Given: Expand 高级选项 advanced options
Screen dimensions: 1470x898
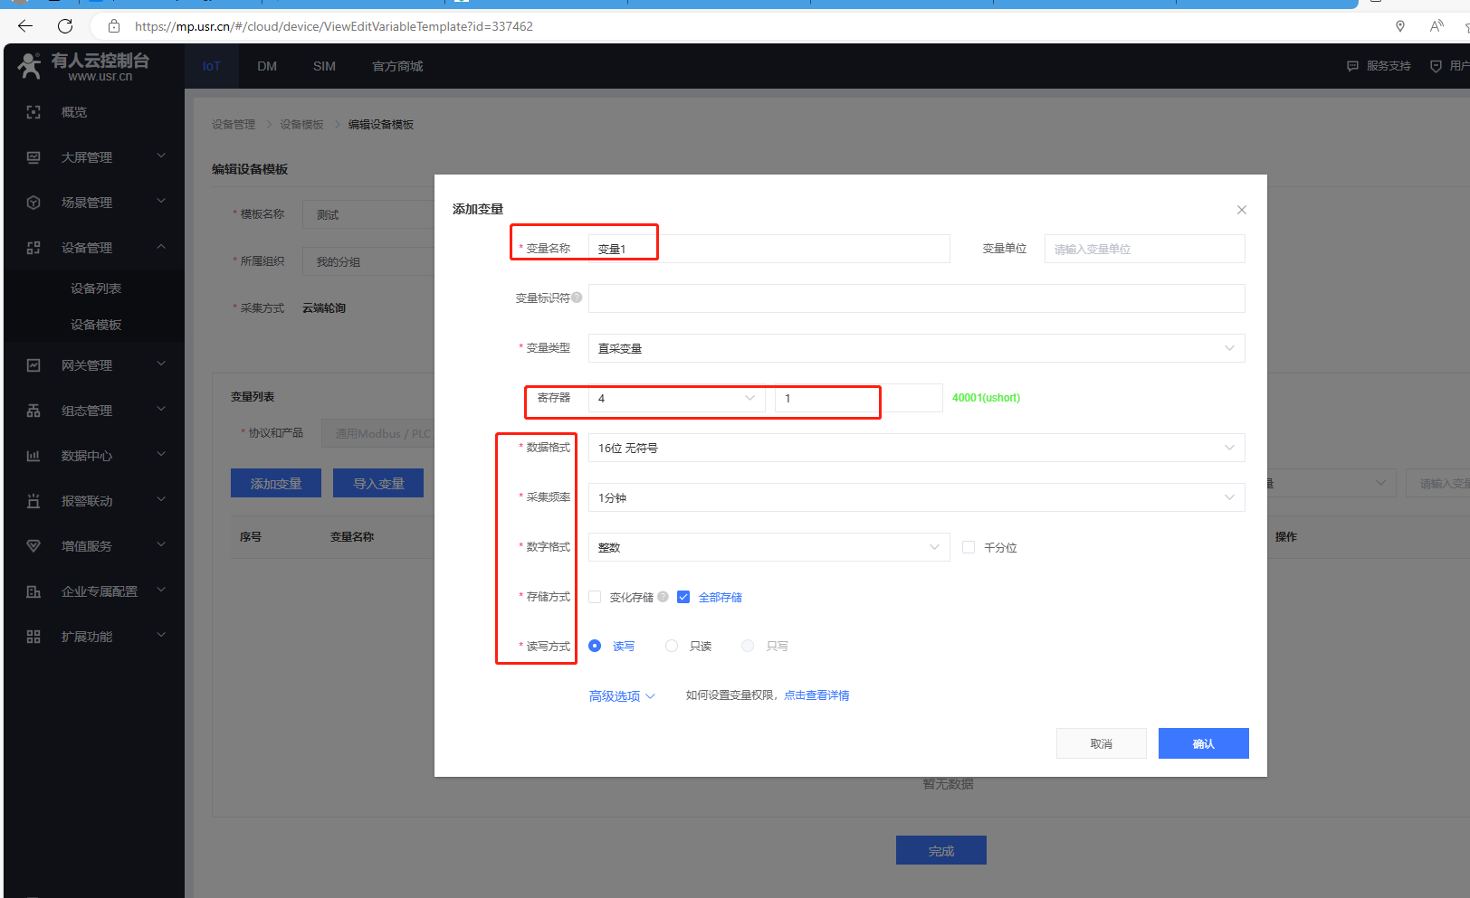Looking at the screenshot, I should coord(622,695).
